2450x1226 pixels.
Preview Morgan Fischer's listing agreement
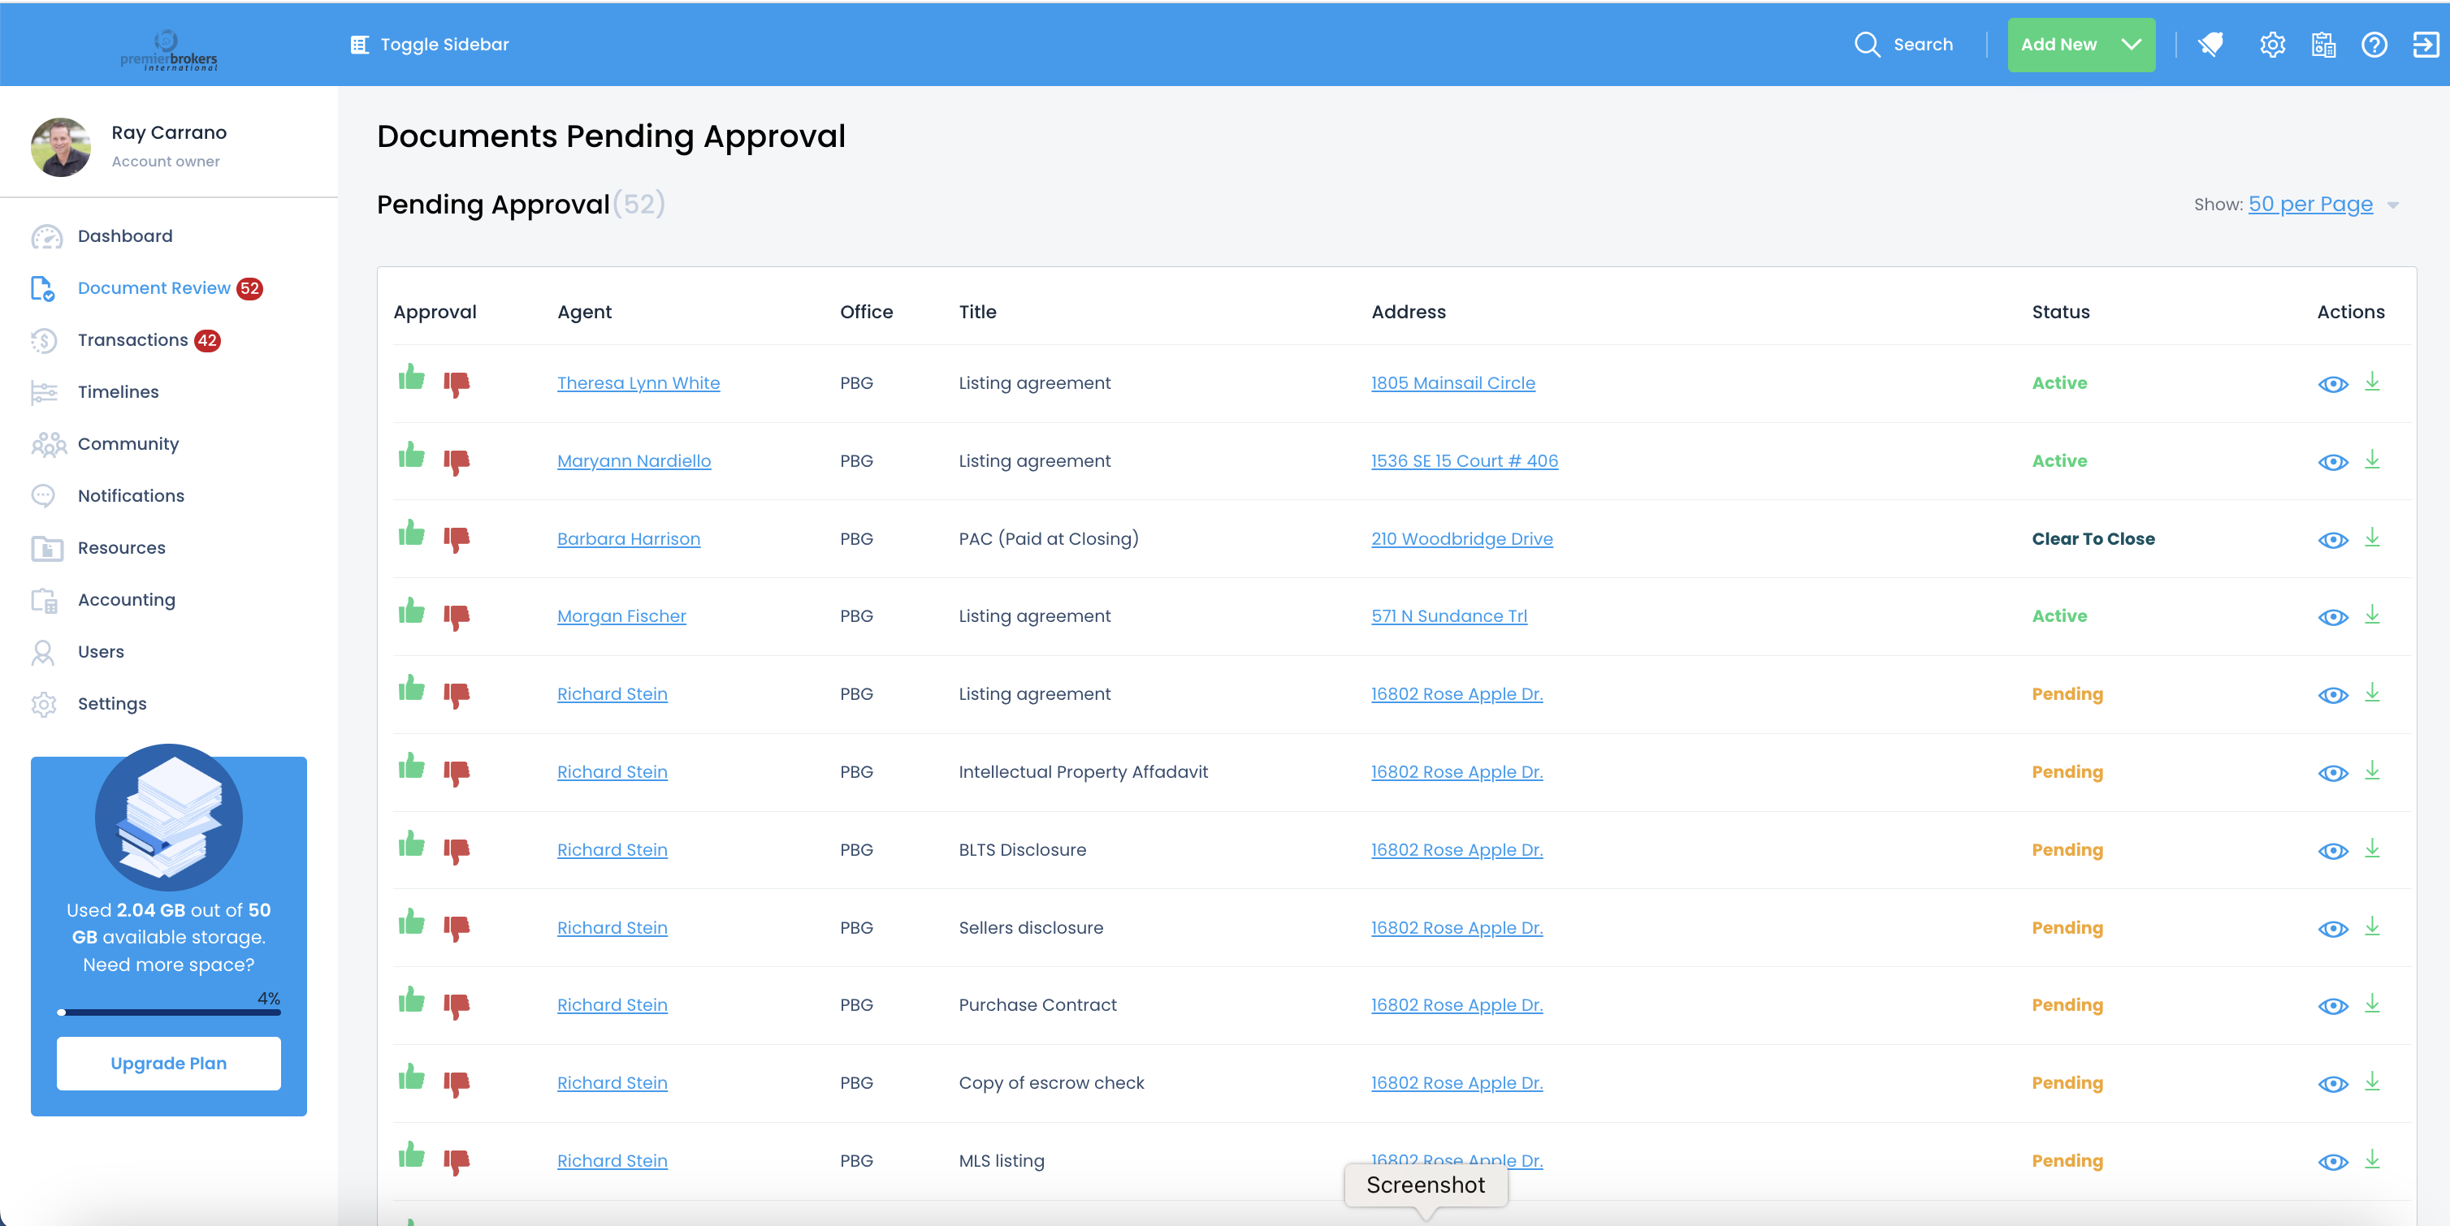coord(2332,617)
